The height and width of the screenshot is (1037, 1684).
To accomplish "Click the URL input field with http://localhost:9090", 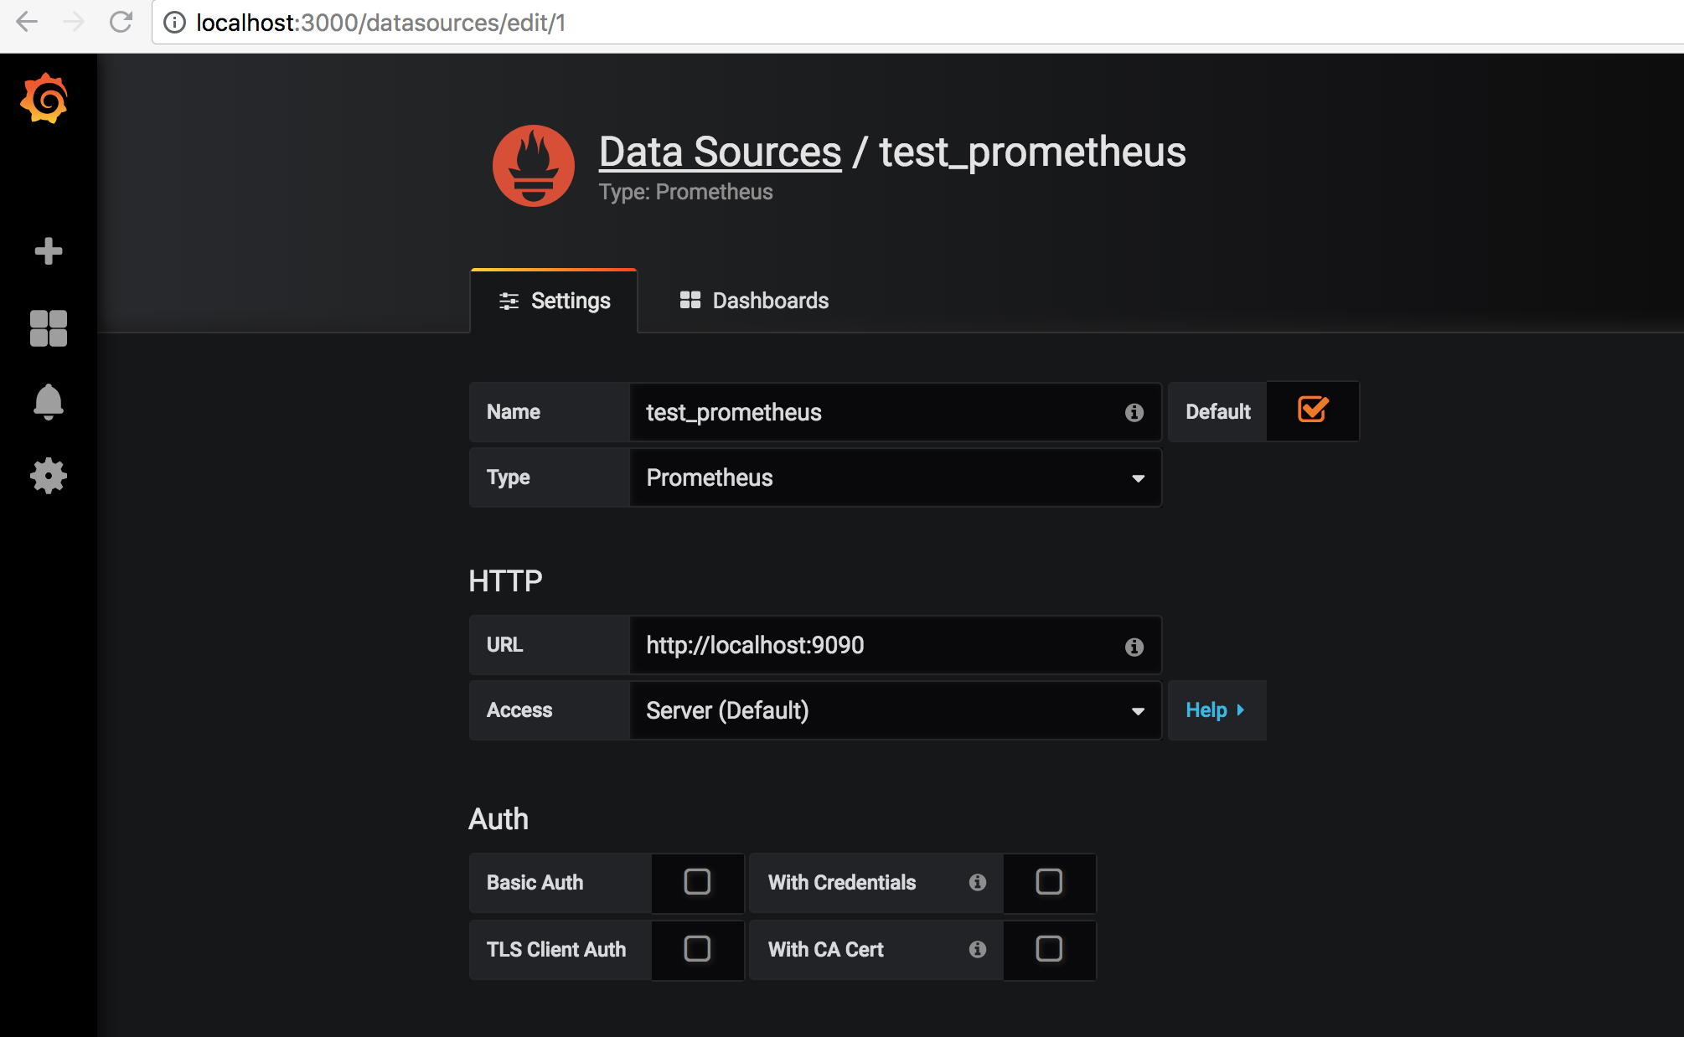I will point(896,645).
